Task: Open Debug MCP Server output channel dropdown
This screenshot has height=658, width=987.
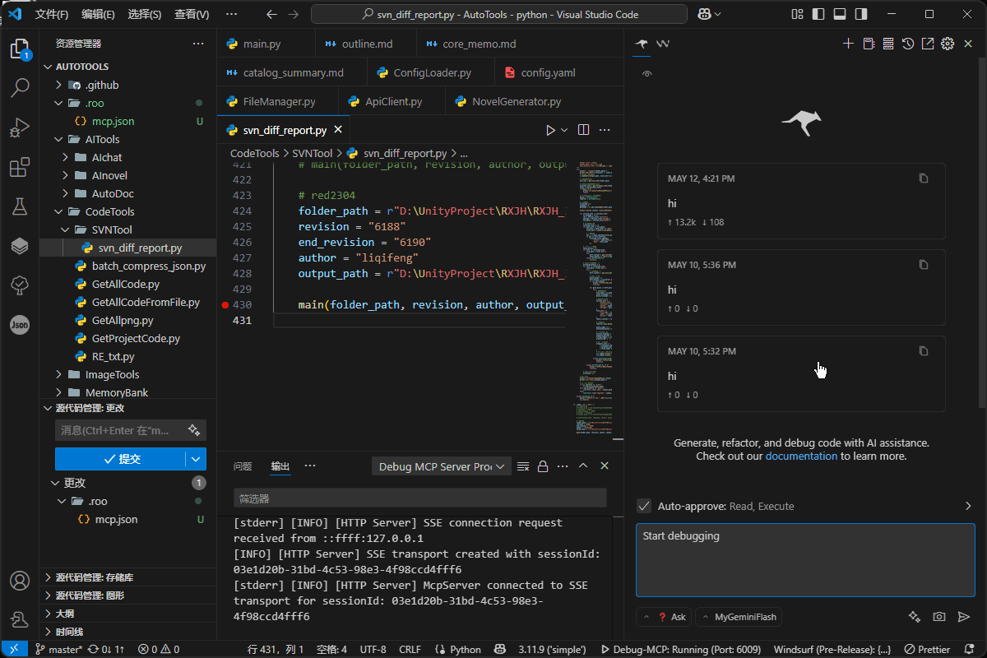Action: (441, 466)
